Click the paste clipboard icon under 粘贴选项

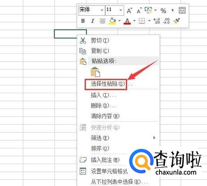(x=95, y=72)
